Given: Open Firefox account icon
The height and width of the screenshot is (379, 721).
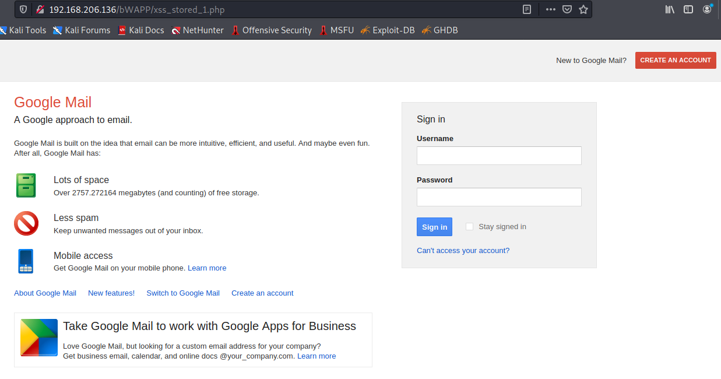Looking at the screenshot, I should [x=708, y=9].
